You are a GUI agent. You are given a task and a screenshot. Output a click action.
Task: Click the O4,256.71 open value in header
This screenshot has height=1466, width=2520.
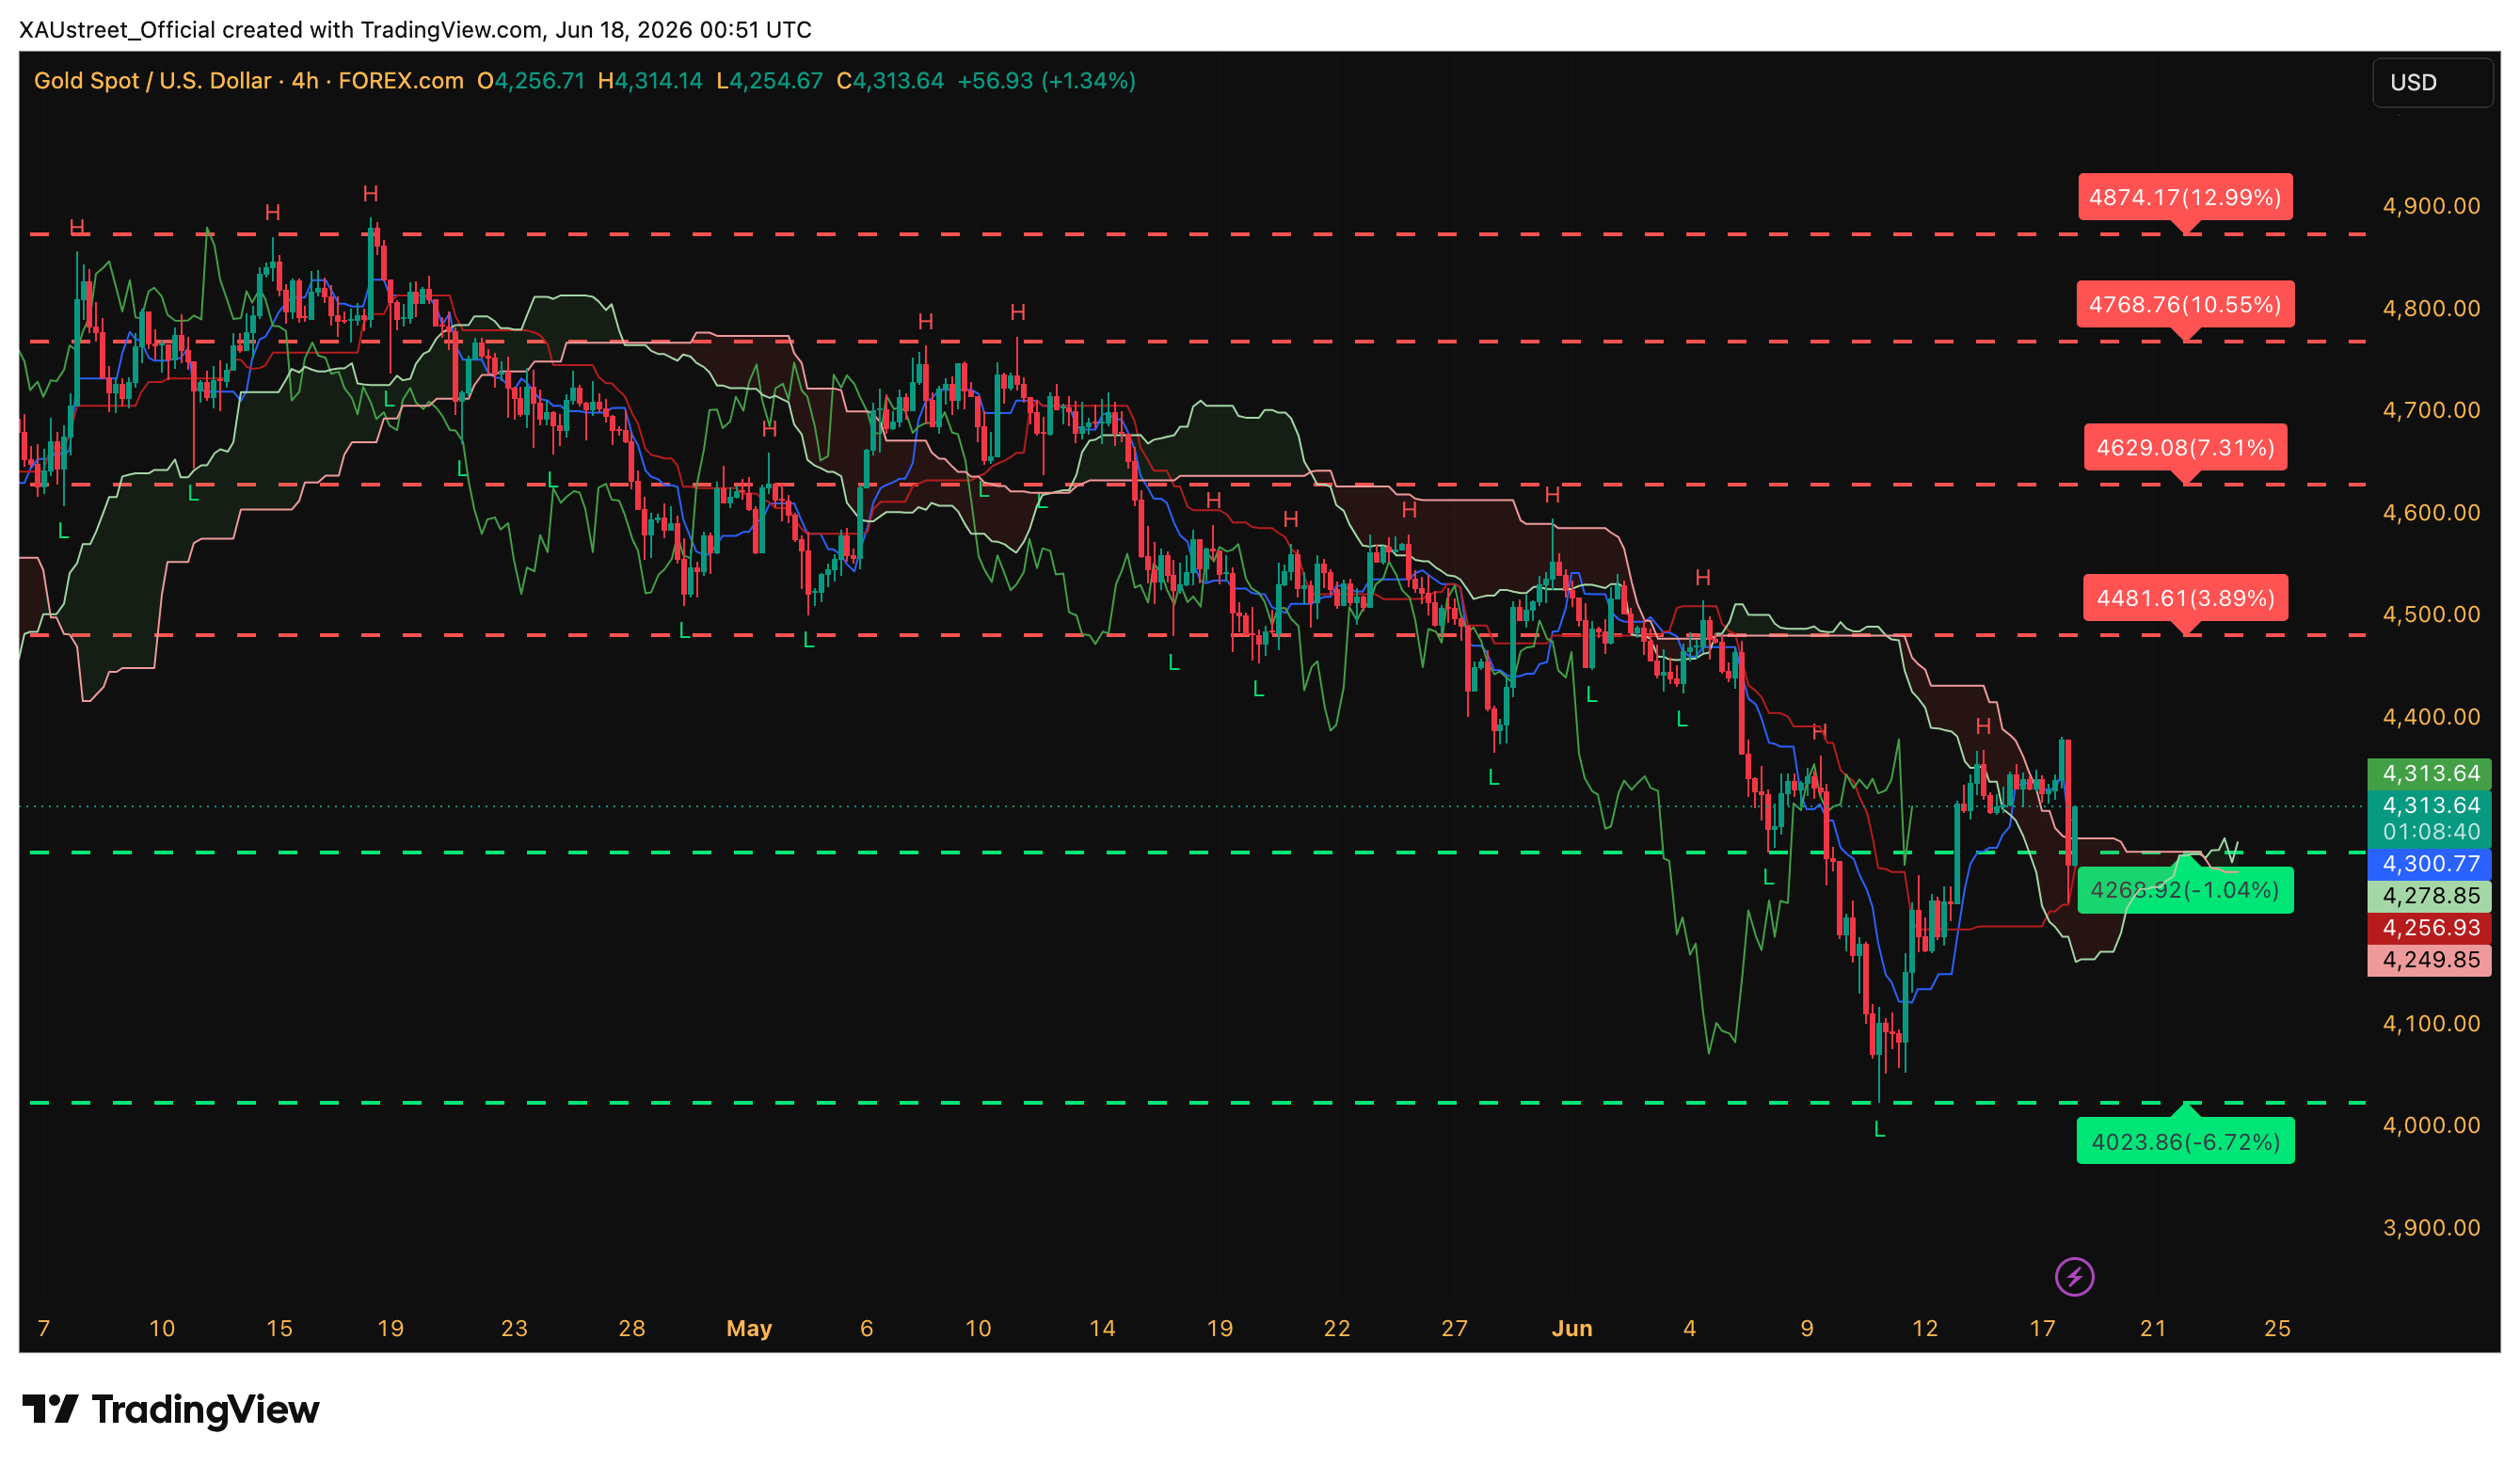coord(531,81)
